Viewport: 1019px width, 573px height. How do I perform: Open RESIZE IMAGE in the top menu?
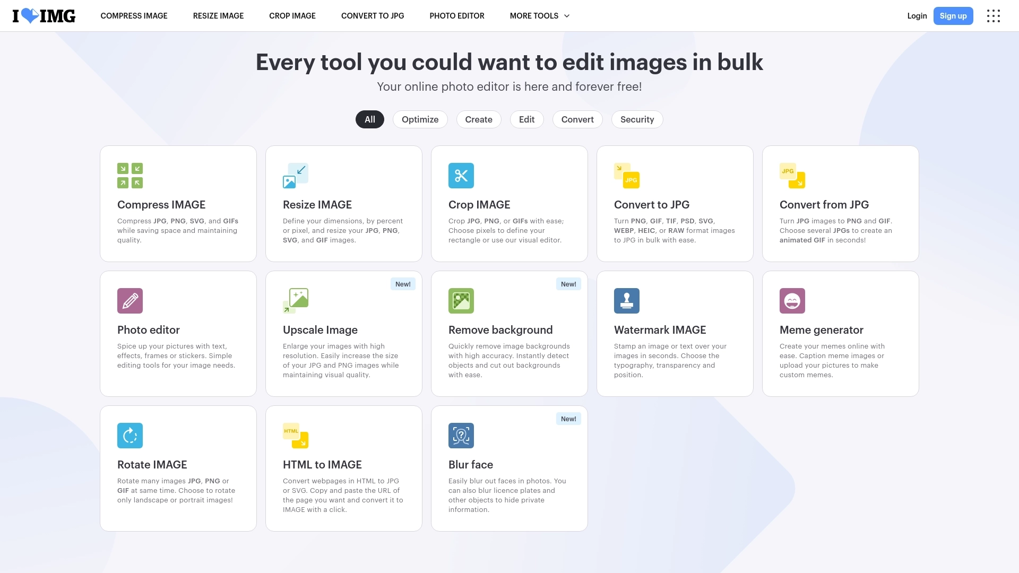tap(219, 16)
